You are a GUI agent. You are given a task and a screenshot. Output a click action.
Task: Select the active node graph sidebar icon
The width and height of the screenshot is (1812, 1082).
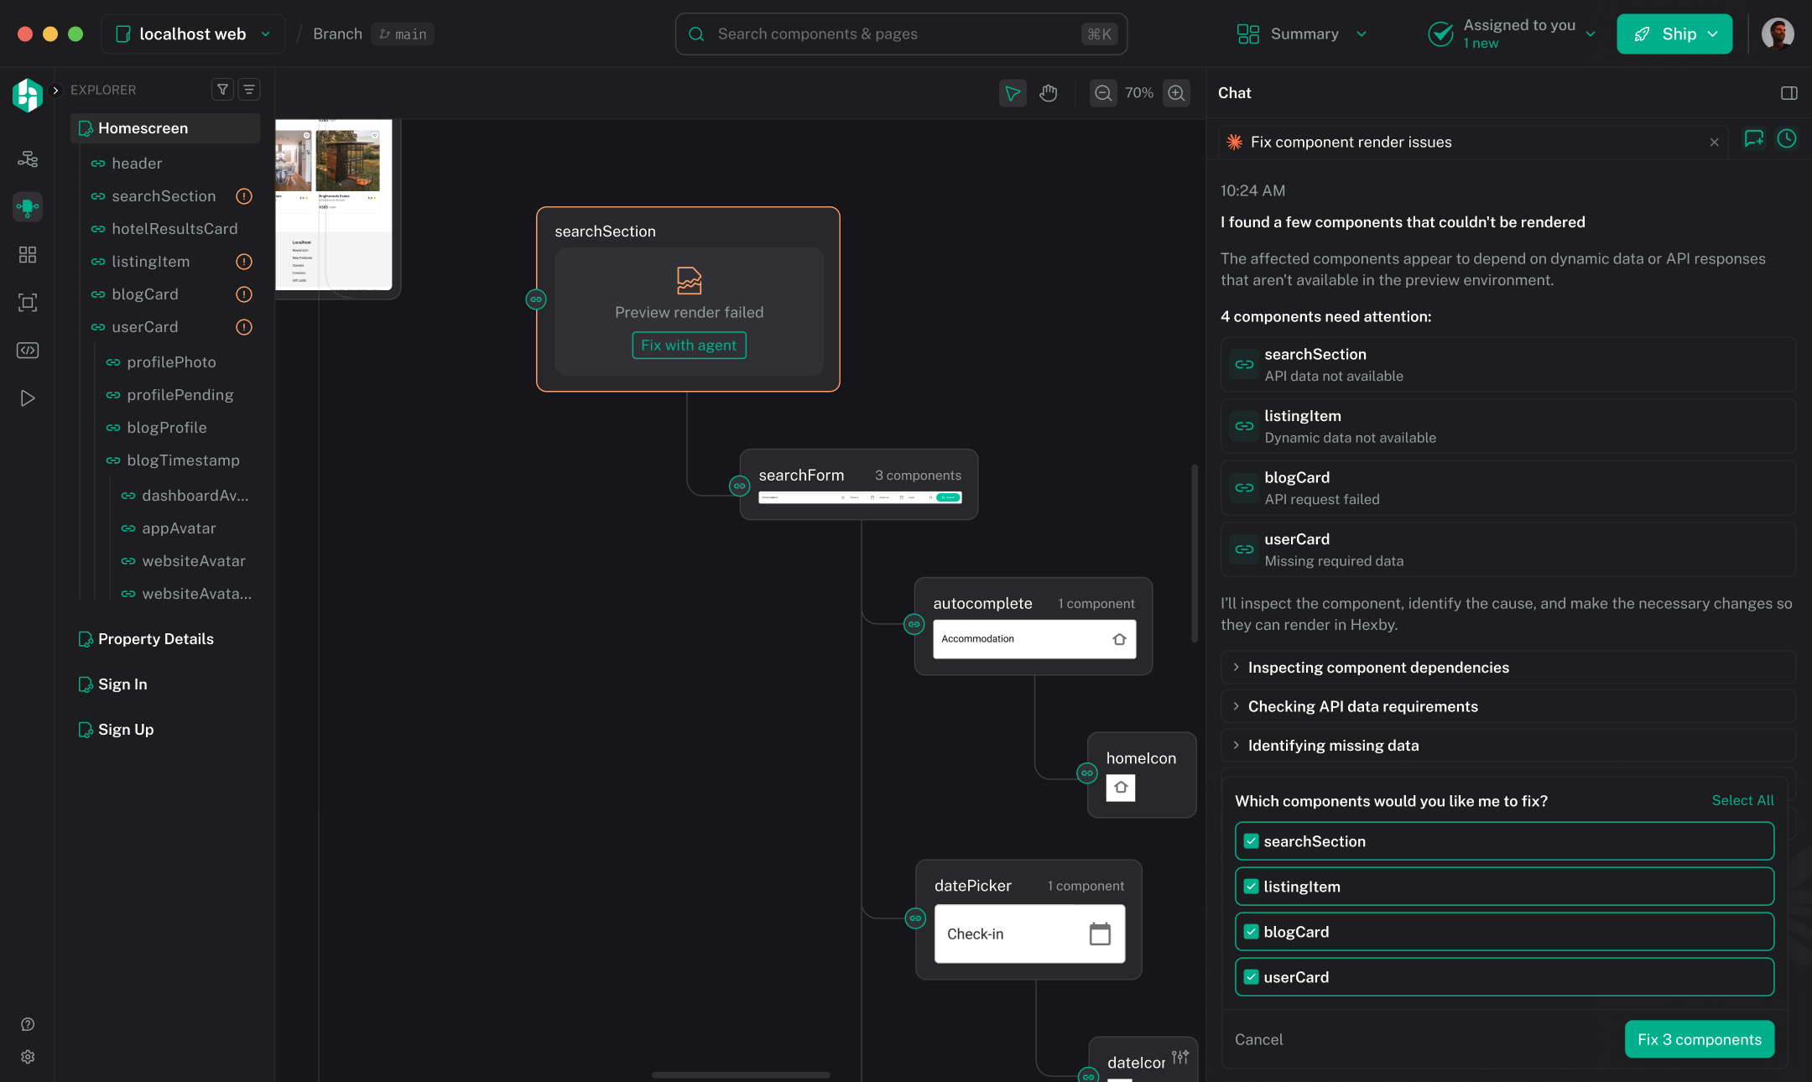[28, 206]
